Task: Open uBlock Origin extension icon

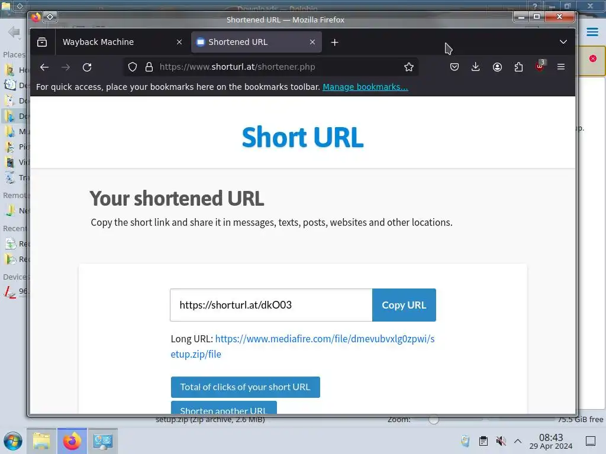Action: click(x=540, y=66)
